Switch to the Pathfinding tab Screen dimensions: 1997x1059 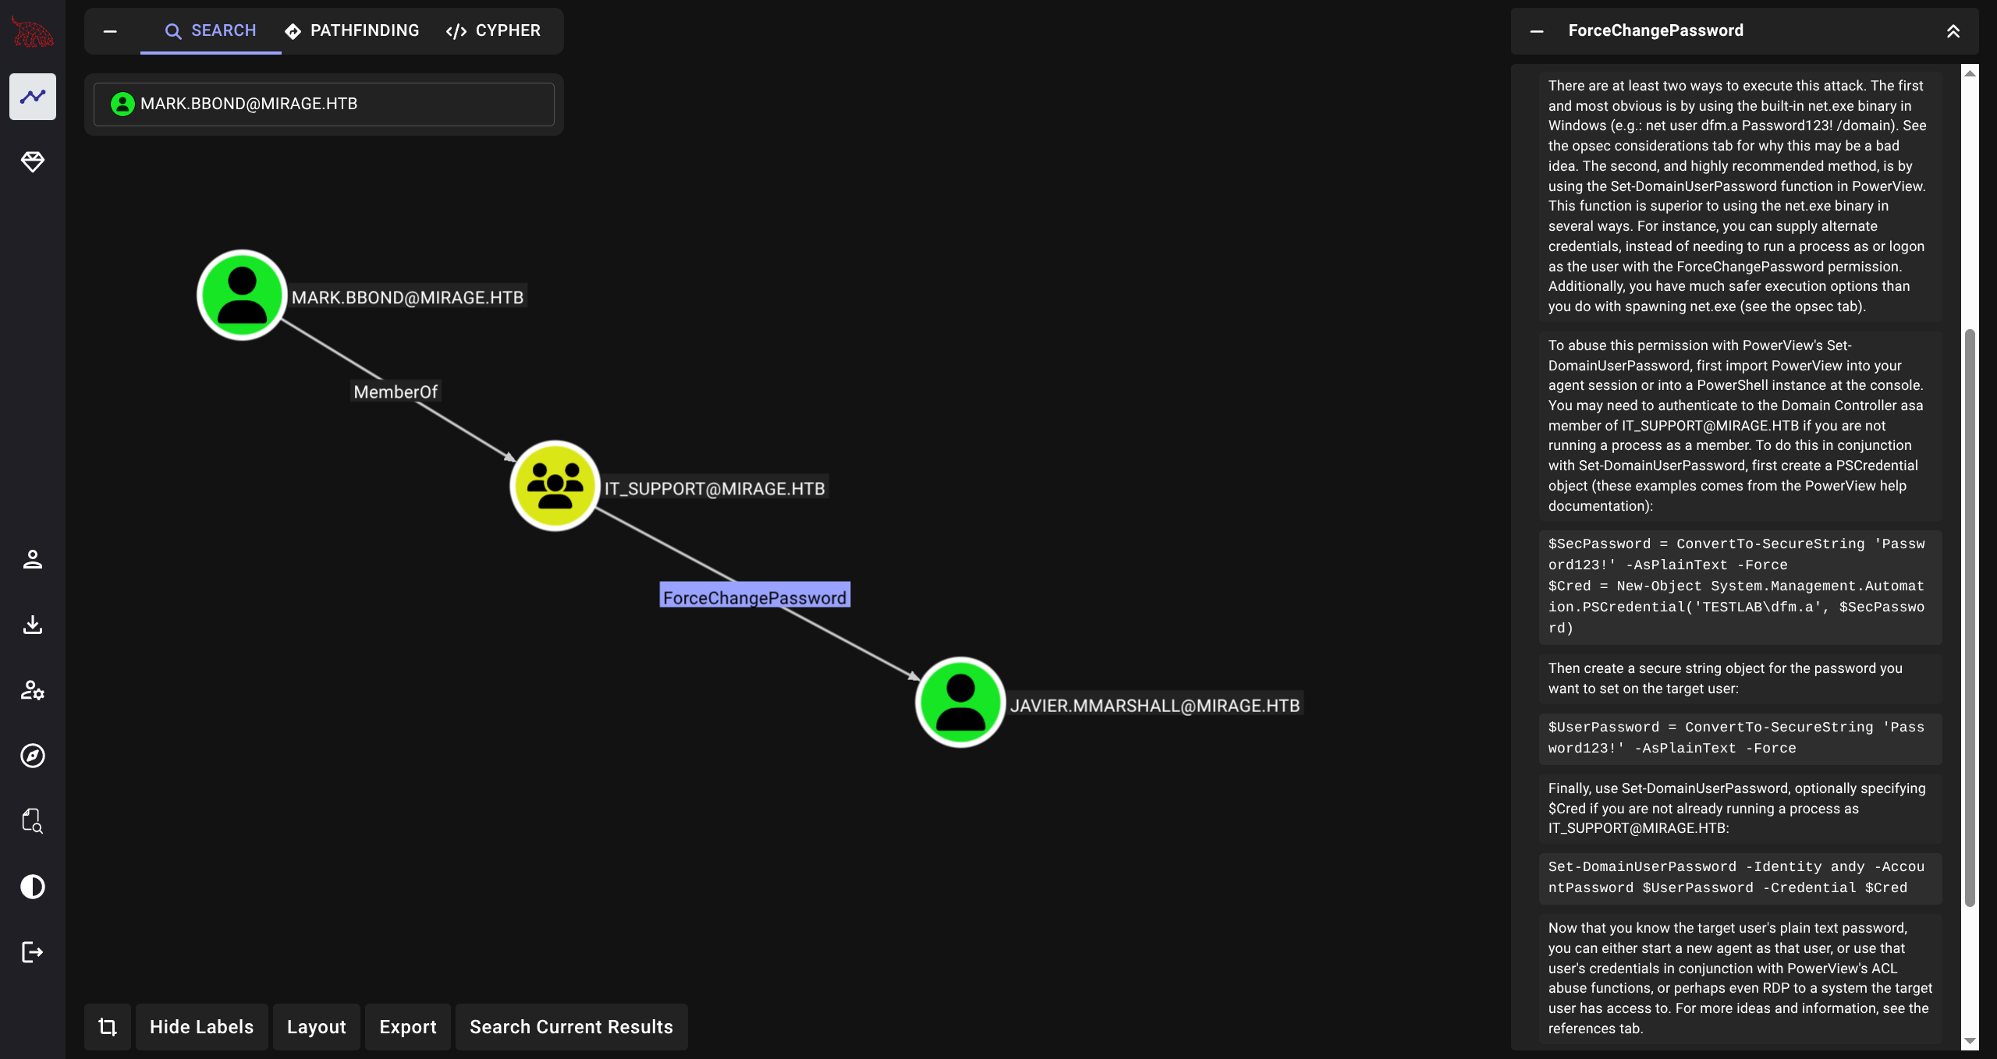[352, 31]
